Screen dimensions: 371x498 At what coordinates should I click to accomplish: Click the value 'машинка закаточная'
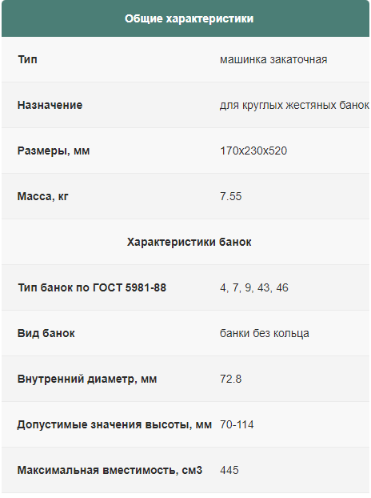pos(273,59)
